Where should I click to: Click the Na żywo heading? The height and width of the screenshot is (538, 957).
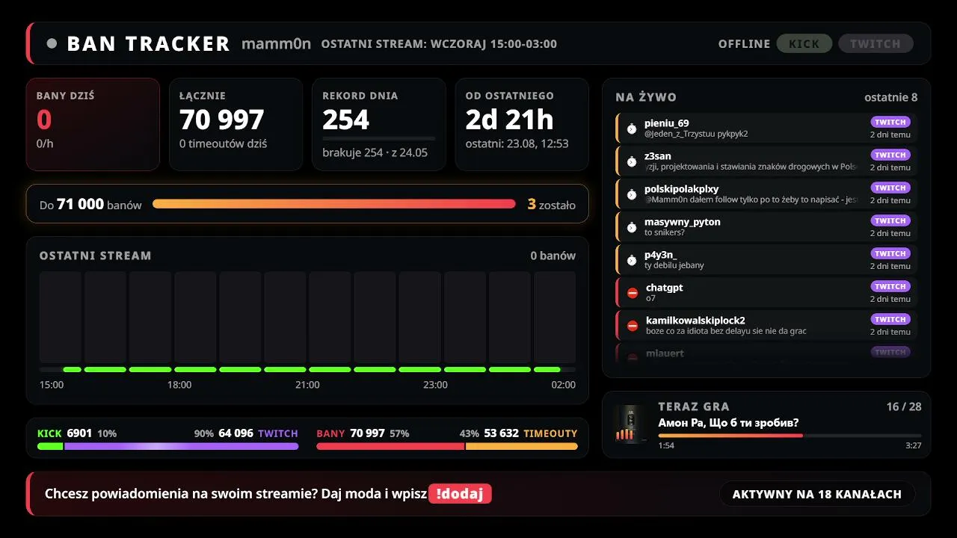(646, 97)
